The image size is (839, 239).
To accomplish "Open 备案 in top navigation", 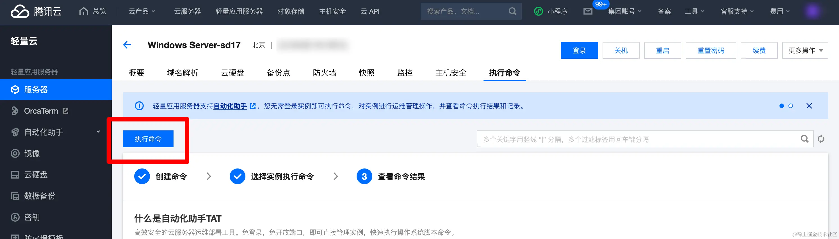I will point(664,11).
